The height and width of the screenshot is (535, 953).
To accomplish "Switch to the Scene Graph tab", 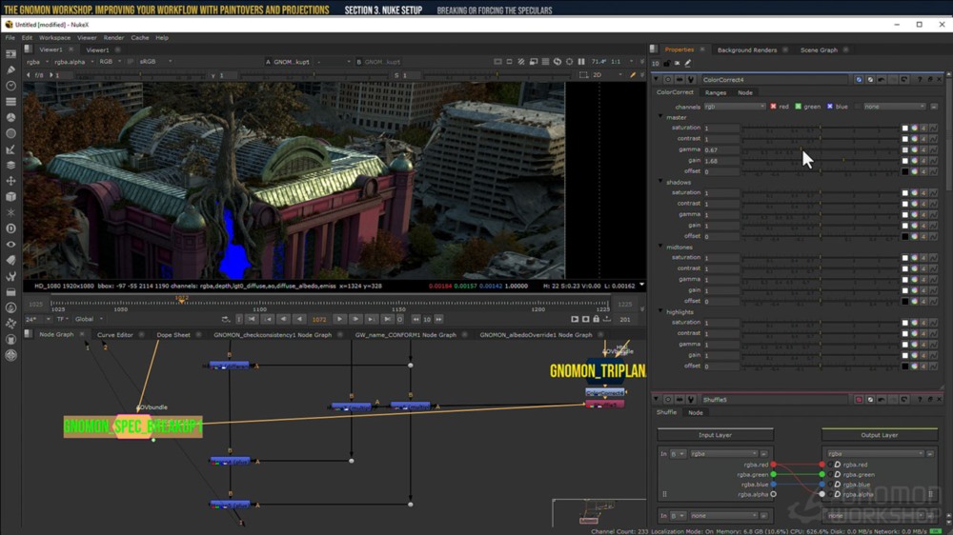I will tap(819, 50).
